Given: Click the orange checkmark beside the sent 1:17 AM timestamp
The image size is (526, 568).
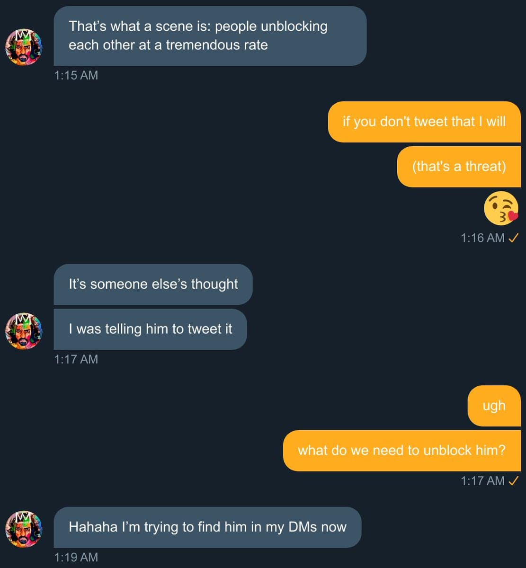Looking at the screenshot, I should [x=513, y=481].
